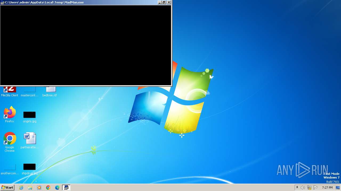Select the bedtree.rtf desktop file
The height and width of the screenshot is (191, 341).
click(50, 92)
